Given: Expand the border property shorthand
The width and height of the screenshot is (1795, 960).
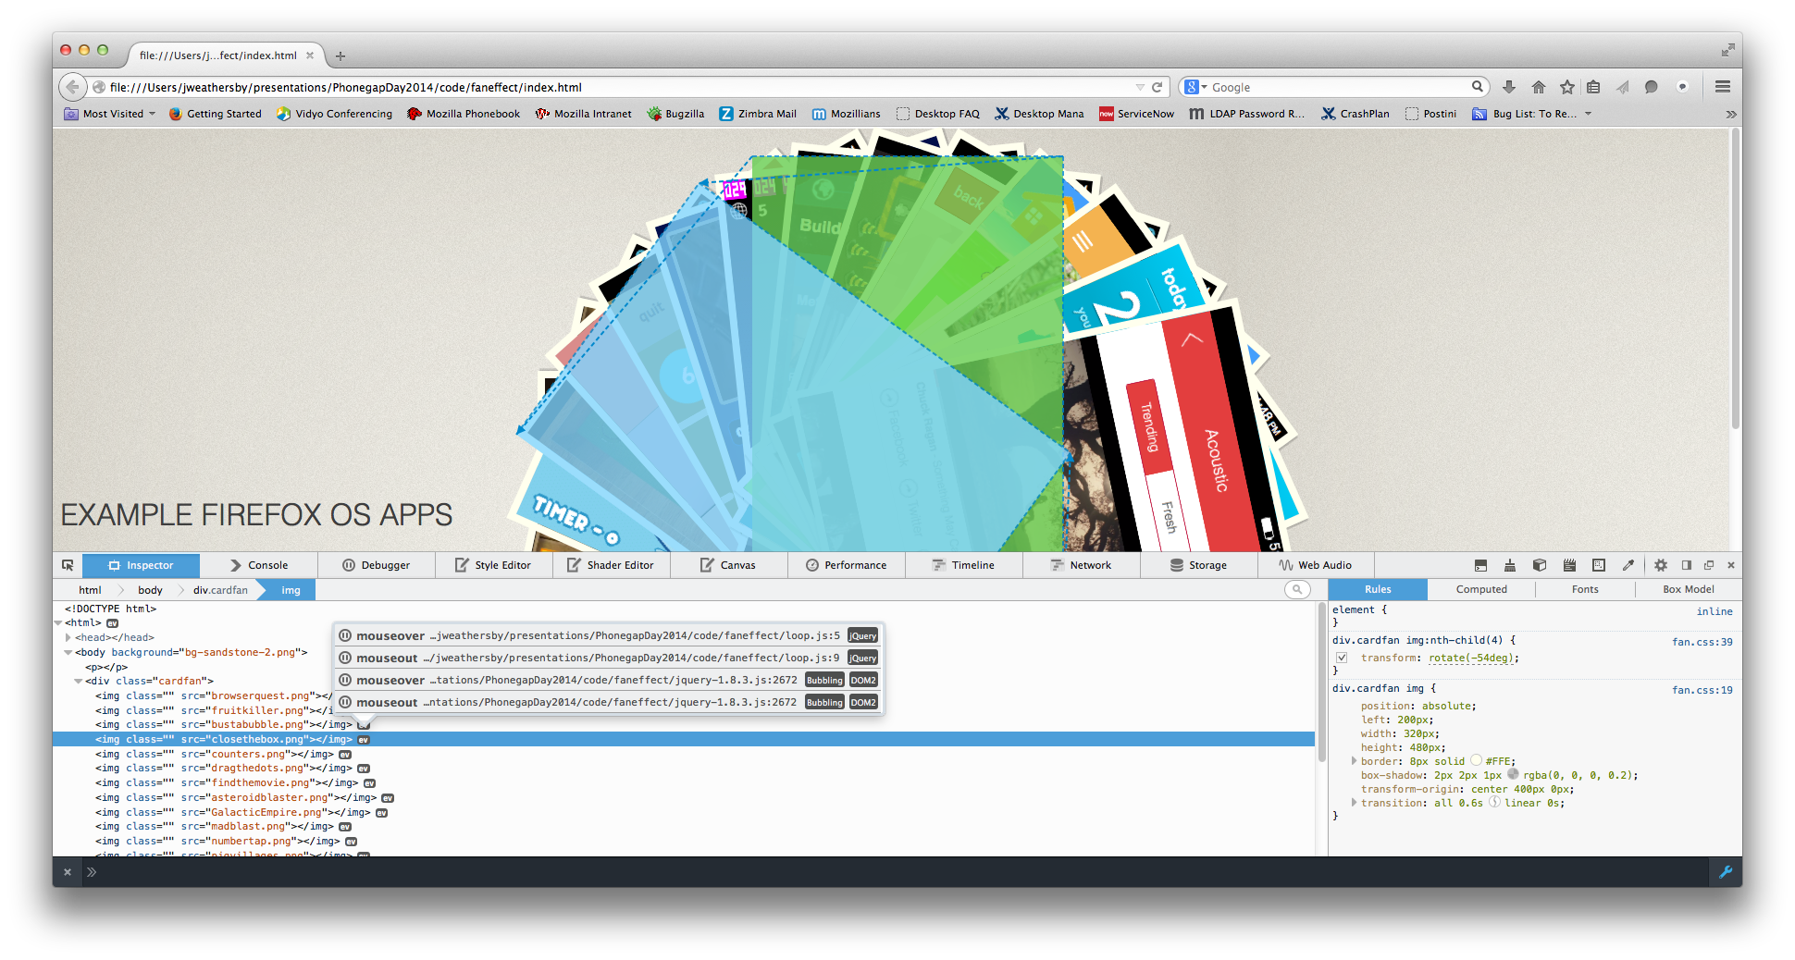Looking at the screenshot, I should tap(1354, 761).
